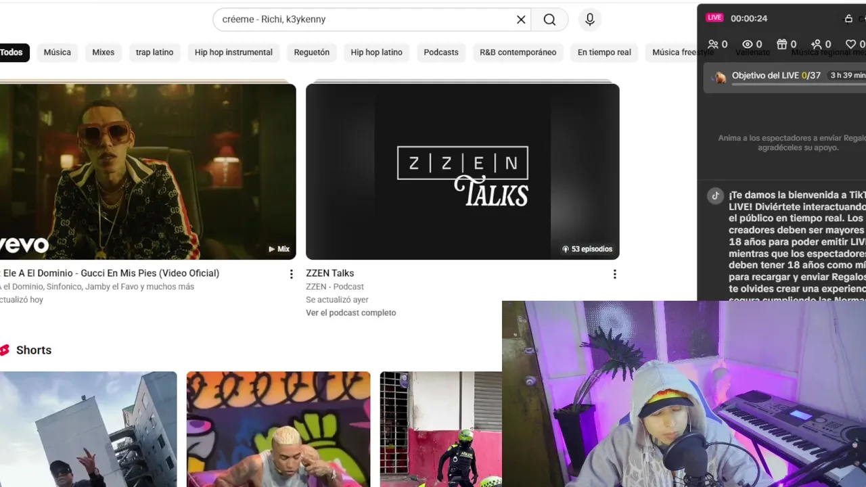Screen dimensions: 866x487
Task: Click the TikTok LIVE likes heart icon
Action: 851,45
